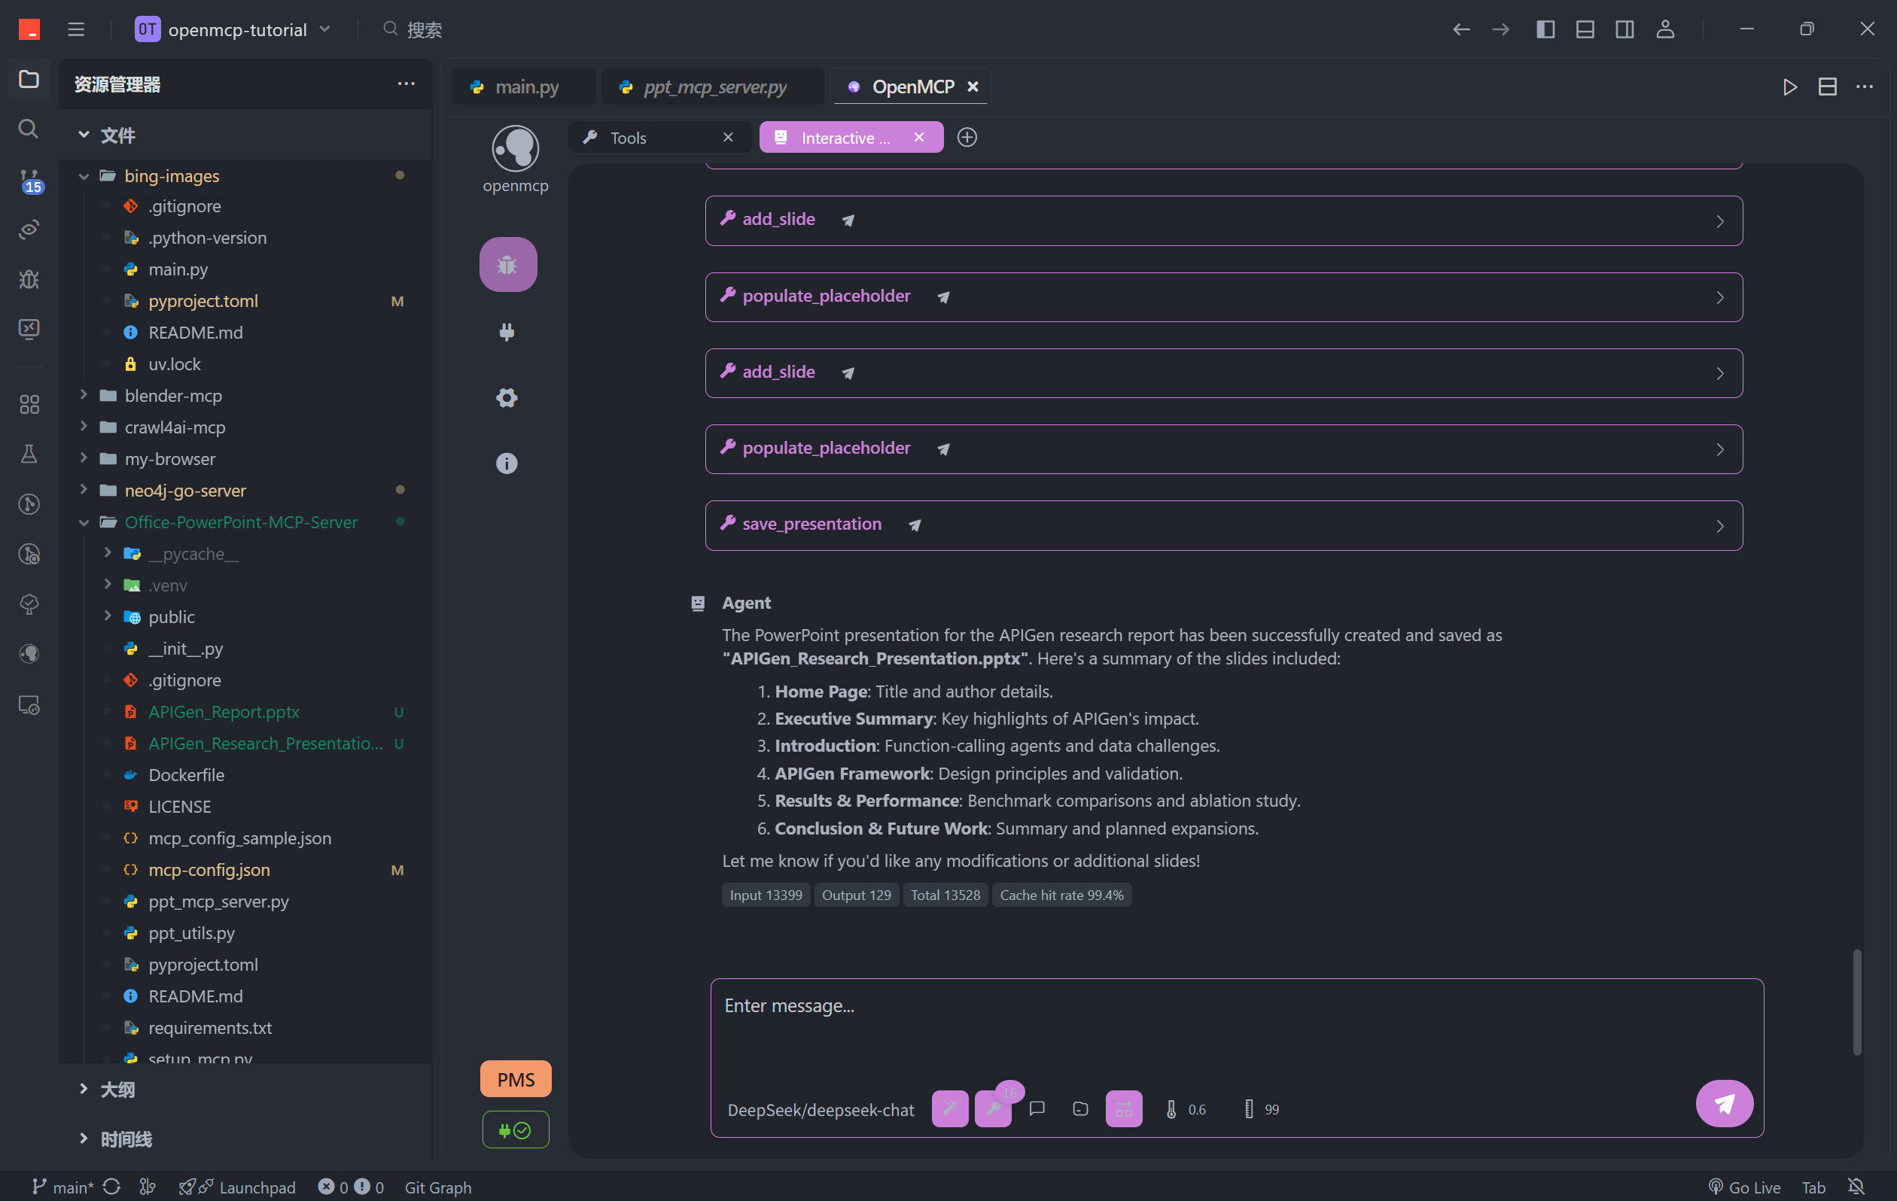The height and width of the screenshot is (1201, 1897).
Task: Click Go Live in the status bar
Action: click(x=1744, y=1187)
